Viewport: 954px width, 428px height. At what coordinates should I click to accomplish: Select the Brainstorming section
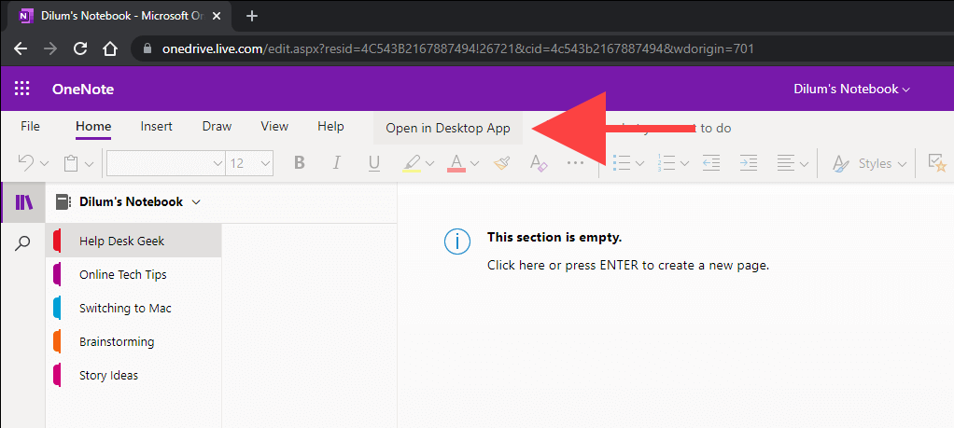[133, 341]
